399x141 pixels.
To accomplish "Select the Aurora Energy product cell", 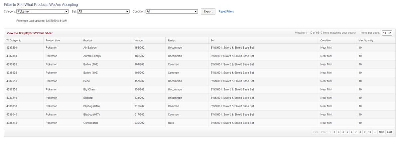I will 106,56.
